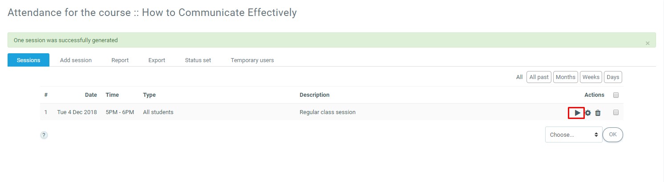
Task: Open the Add session tab
Action: click(76, 60)
